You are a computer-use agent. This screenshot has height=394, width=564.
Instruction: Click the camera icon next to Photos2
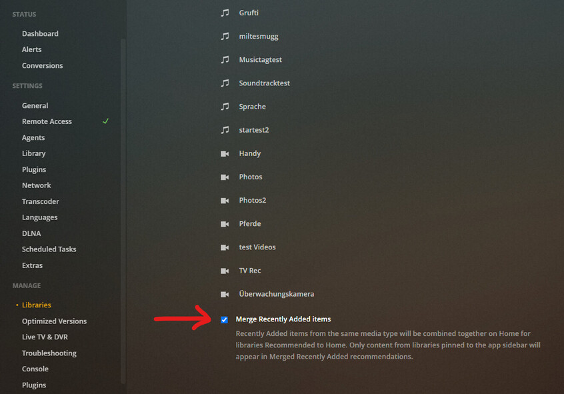click(x=225, y=201)
